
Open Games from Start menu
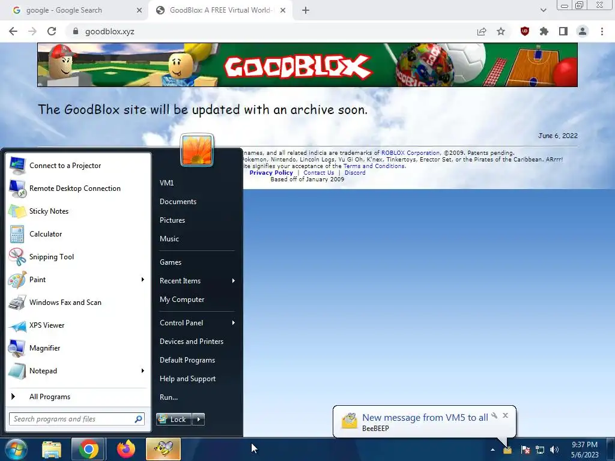(x=171, y=262)
